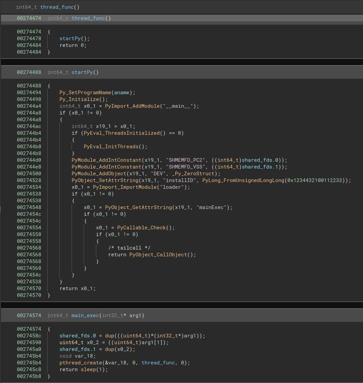Select the Py_SetProgramName call
The image size is (363, 383).
85,92
